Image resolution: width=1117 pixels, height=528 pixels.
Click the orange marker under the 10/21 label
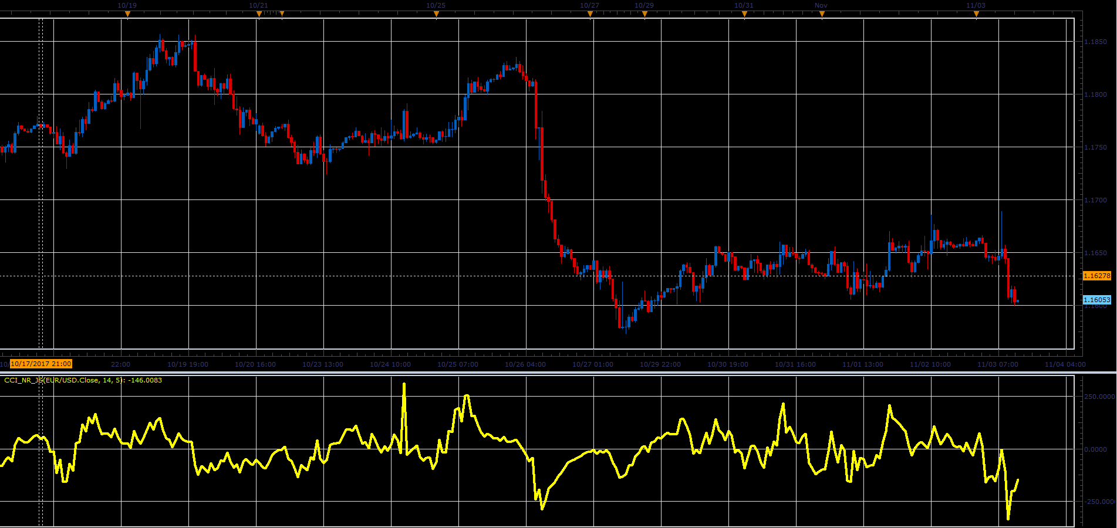coord(259,15)
